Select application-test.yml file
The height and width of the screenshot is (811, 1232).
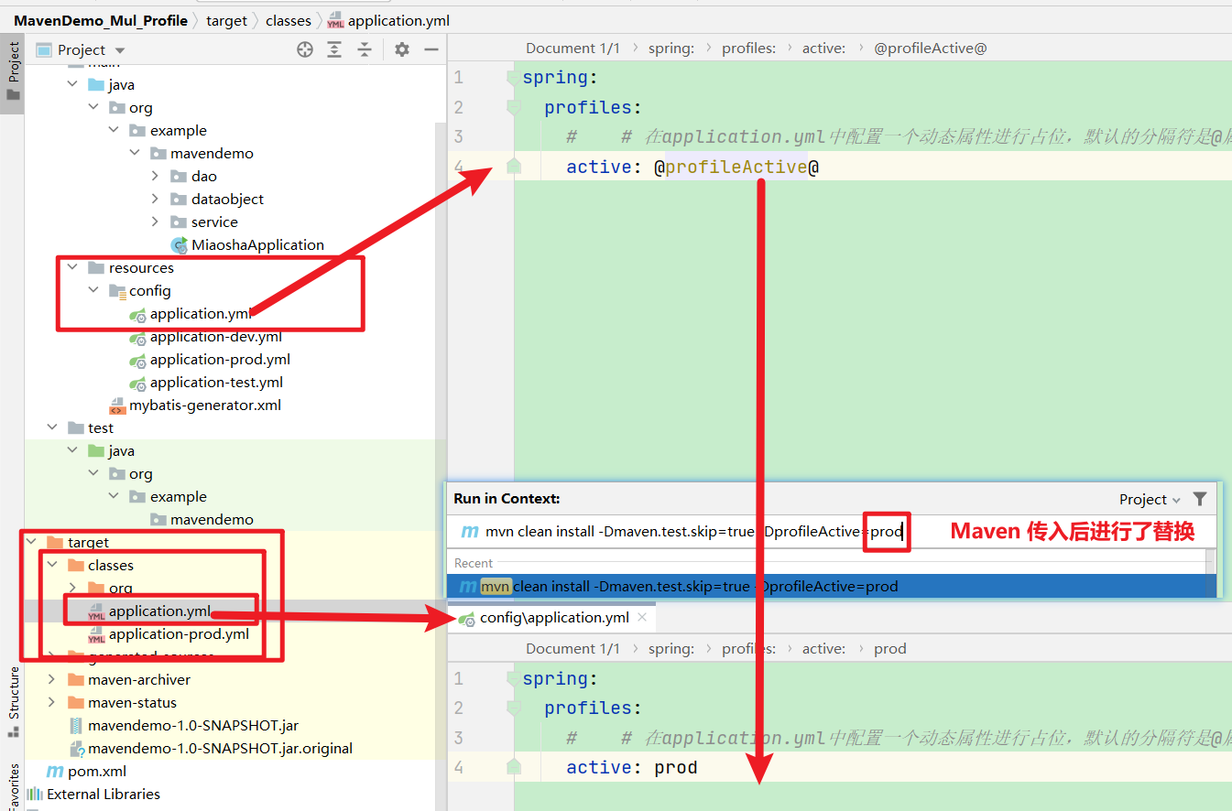(x=206, y=382)
